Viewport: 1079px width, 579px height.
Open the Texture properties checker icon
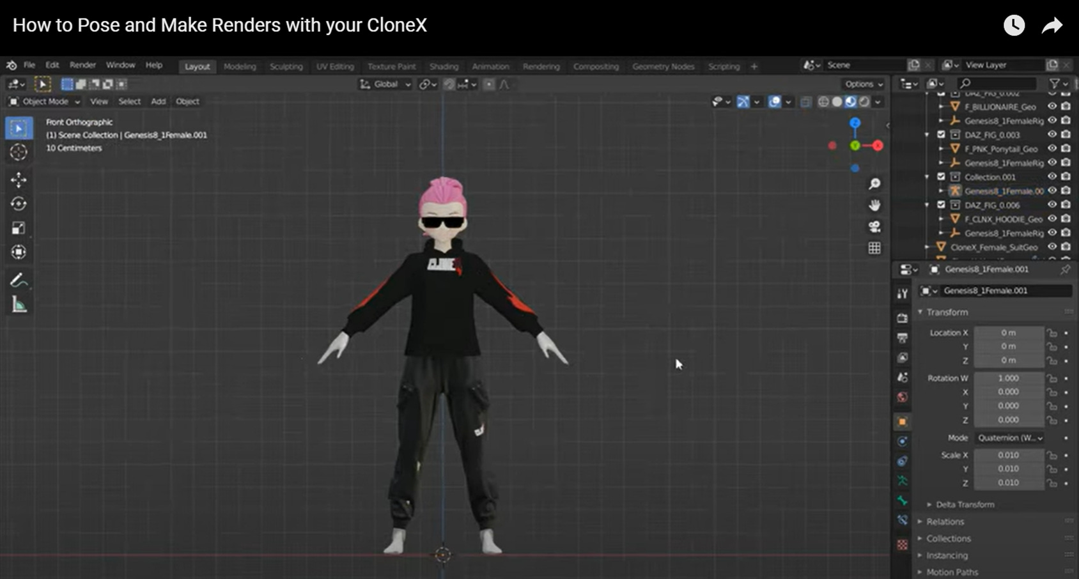[902, 544]
